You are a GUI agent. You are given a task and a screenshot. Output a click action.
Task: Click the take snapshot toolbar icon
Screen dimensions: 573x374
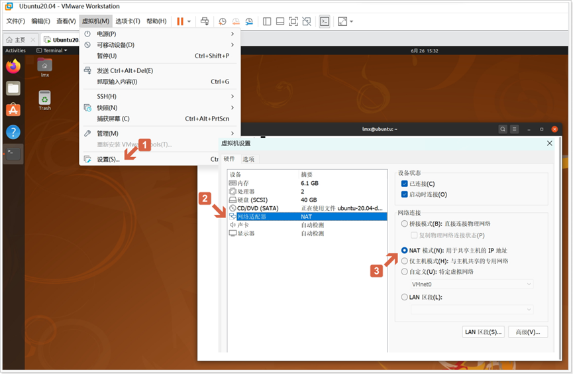tap(222, 22)
